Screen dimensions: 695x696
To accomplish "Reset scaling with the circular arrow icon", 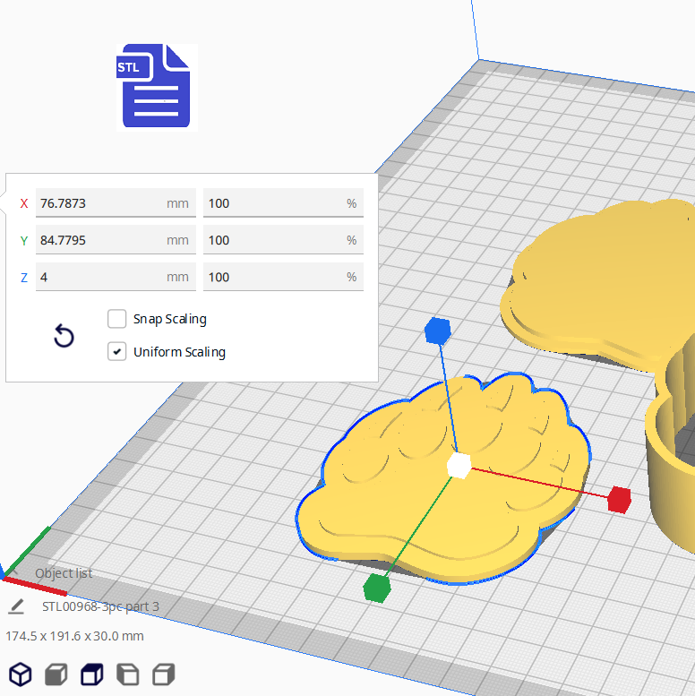I will [x=64, y=337].
